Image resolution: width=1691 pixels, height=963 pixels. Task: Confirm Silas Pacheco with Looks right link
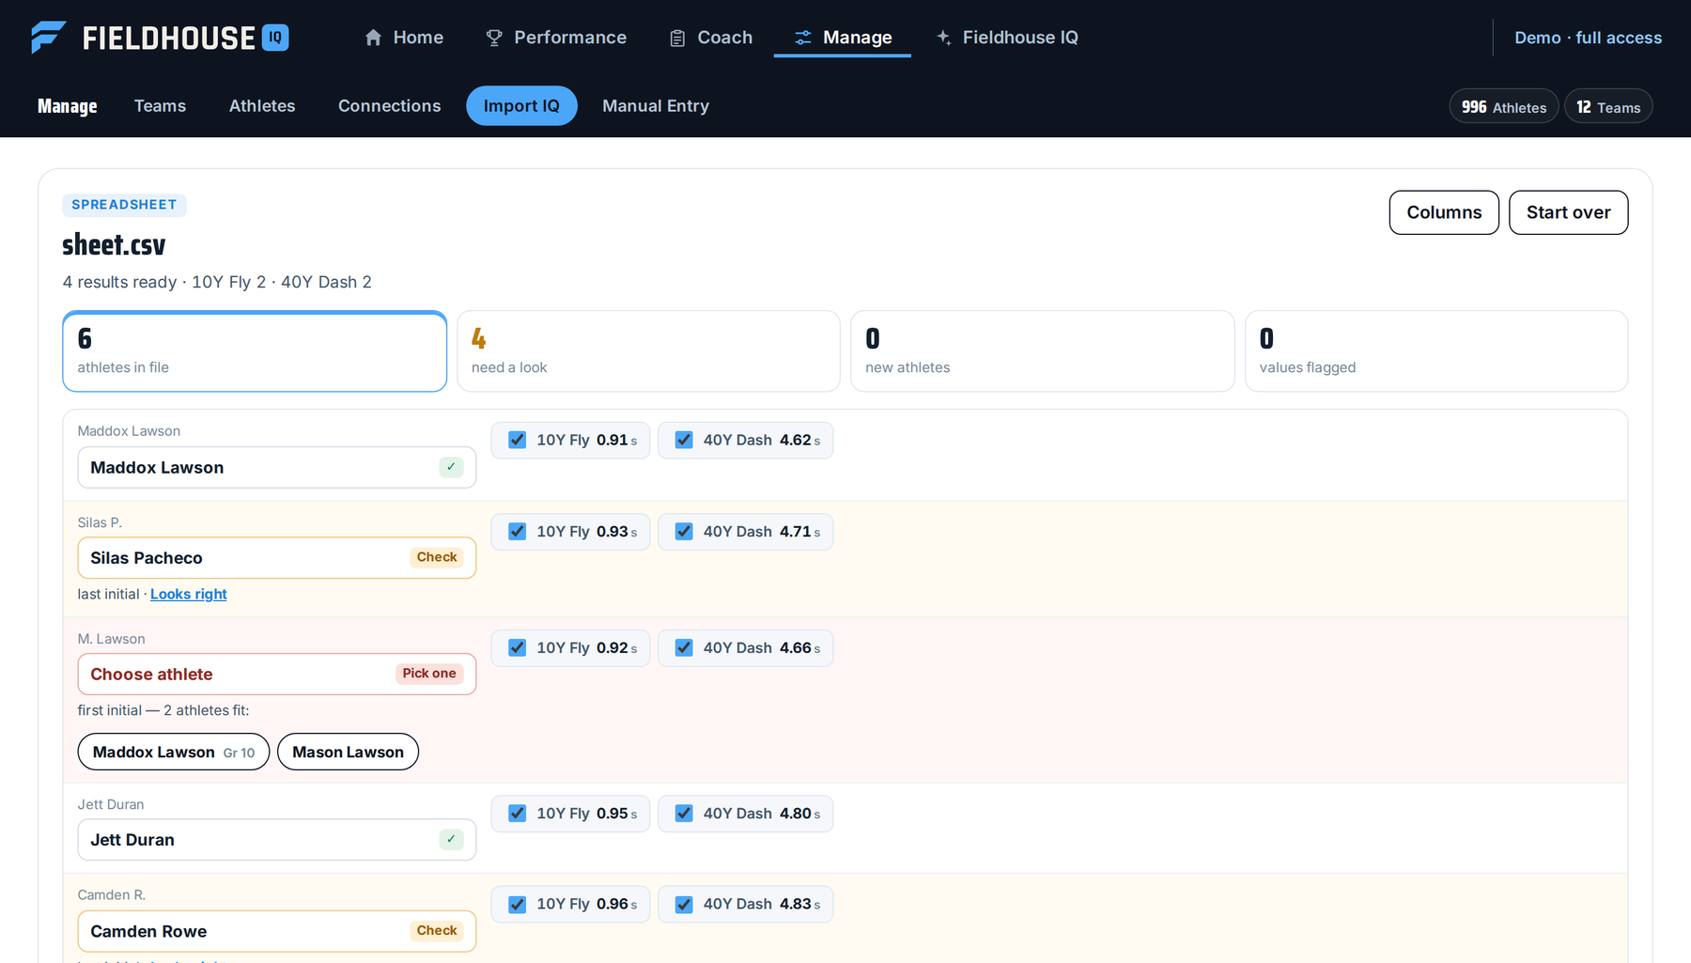189,594
